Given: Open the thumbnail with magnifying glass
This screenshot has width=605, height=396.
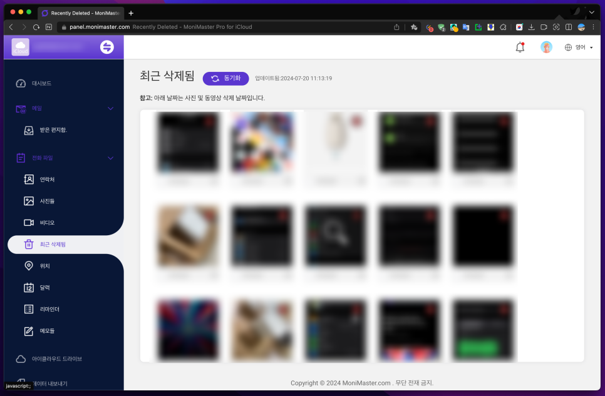Looking at the screenshot, I should [x=336, y=236].
